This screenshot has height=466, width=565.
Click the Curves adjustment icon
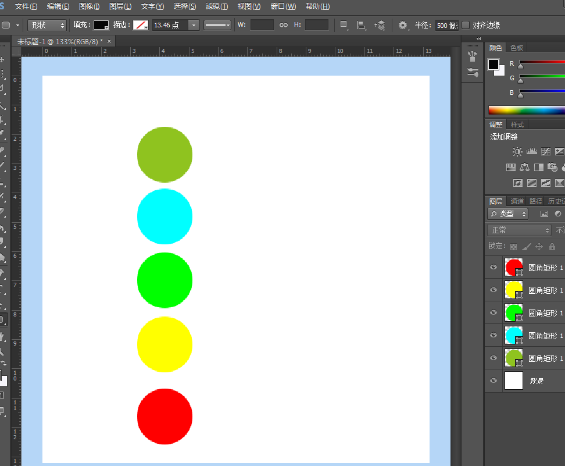tap(545, 152)
